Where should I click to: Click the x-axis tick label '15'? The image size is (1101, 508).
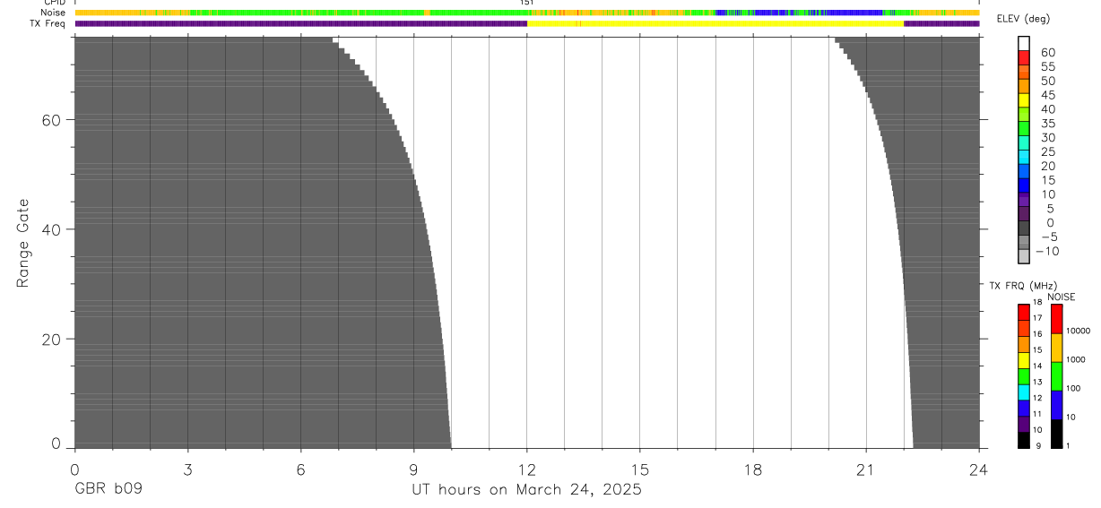click(x=640, y=469)
